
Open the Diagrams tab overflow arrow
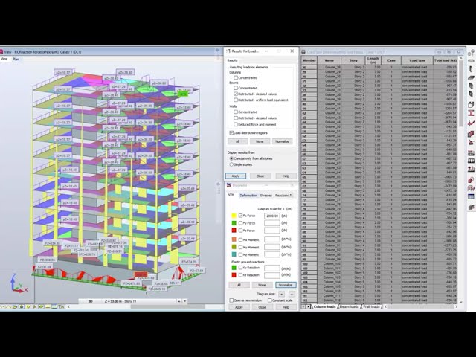291,195
